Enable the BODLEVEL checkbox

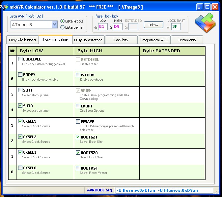coord(20,59)
